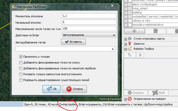The height and width of the screenshot is (111, 178).
Task: Select the unclassified | service | residential filter text
Action: click(x=155, y=17)
